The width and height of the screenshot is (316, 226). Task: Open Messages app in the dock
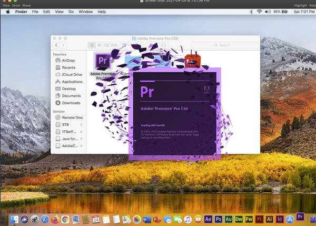pyautogui.click(x=167, y=219)
